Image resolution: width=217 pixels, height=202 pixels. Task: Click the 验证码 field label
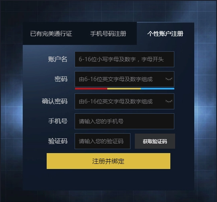[x=58, y=141]
